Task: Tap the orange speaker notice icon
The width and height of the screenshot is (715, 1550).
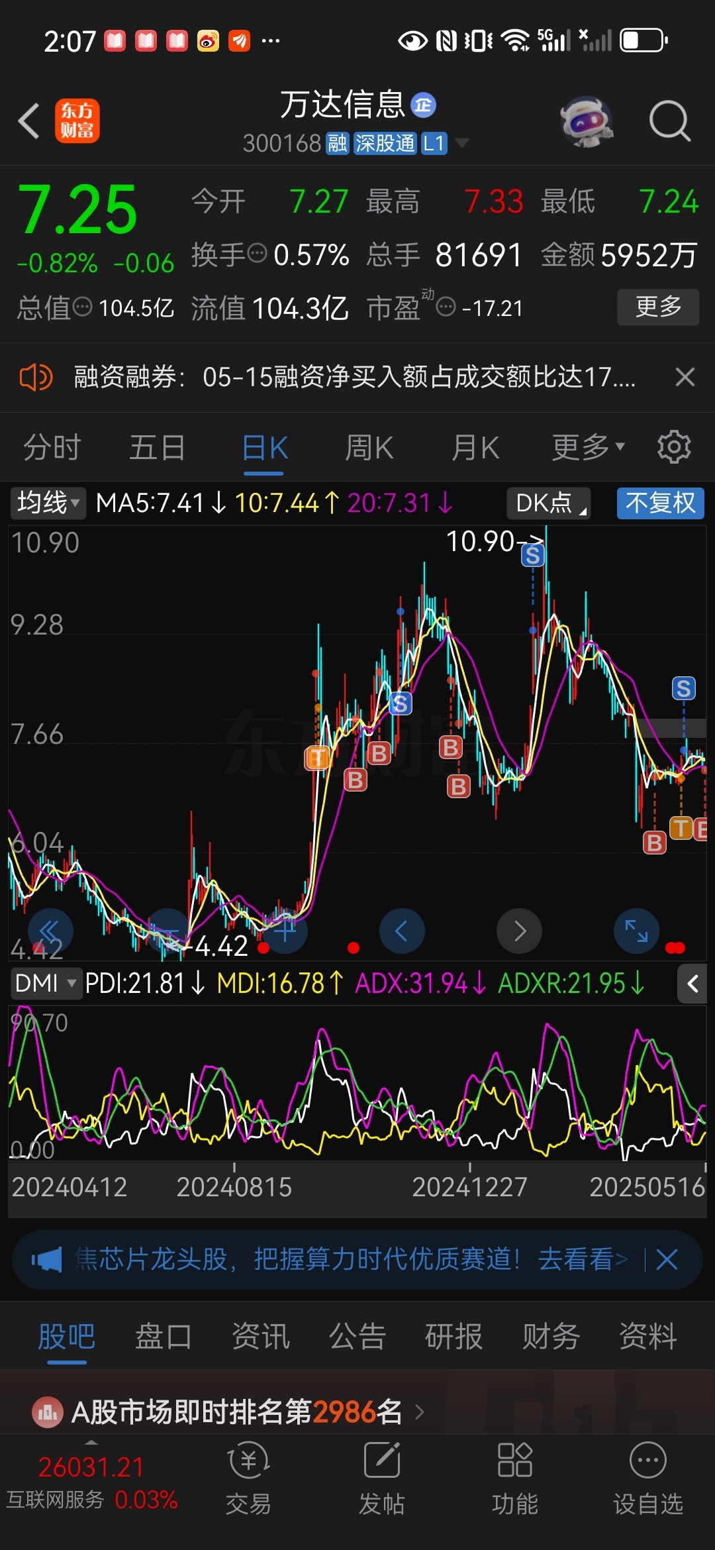Action: [x=36, y=378]
